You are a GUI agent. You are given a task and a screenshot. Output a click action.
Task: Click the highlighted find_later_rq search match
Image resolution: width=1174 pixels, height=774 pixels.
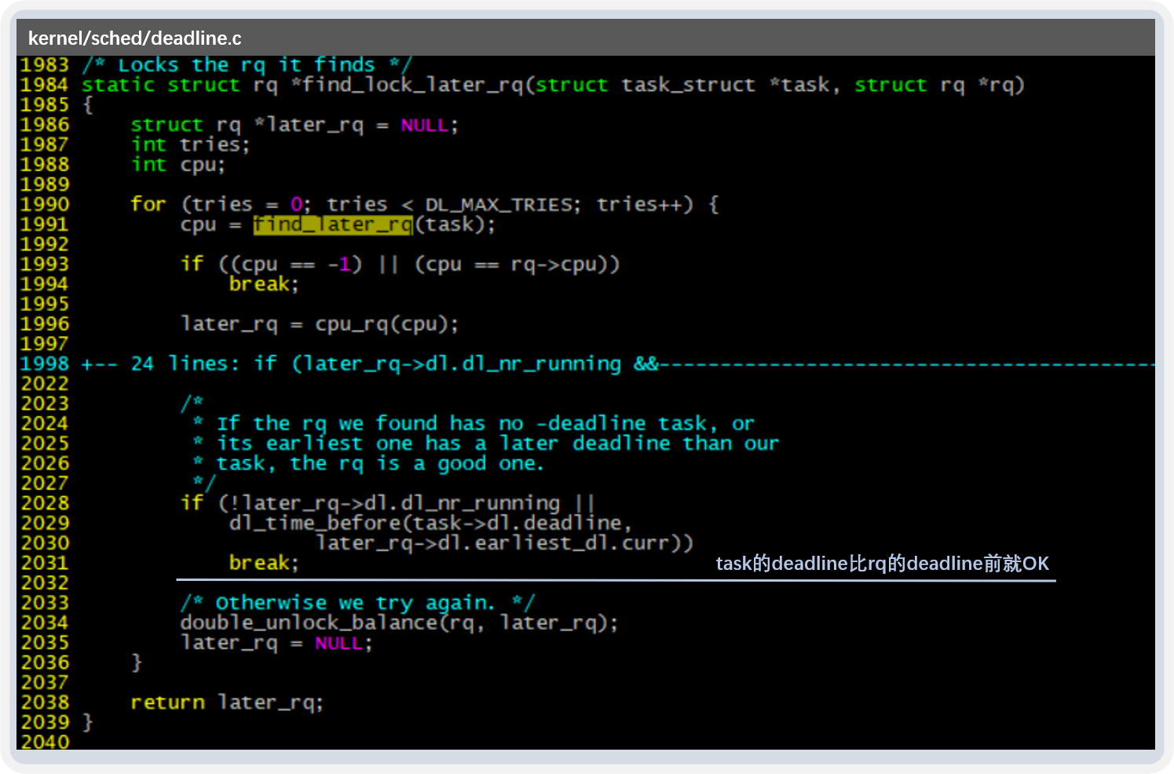tap(331, 225)
